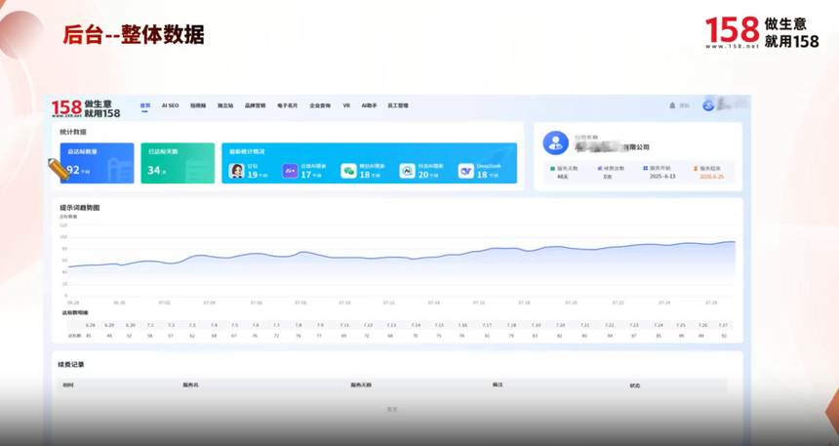Click the purple 续费次数 icon
Screen dimensions: 839x446
click(600, 168)
